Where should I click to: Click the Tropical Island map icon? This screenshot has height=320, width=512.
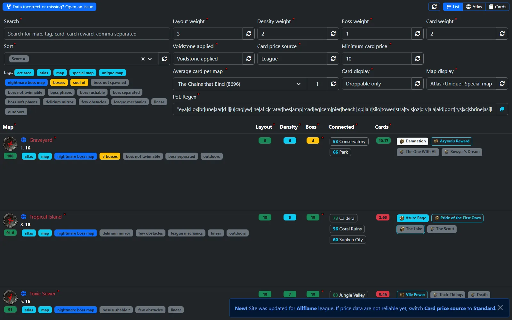[10, 220]
